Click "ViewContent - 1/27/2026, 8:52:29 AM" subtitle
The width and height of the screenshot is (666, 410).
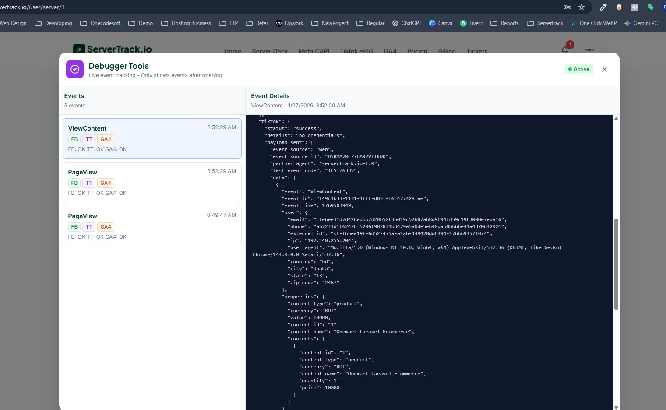298,106
